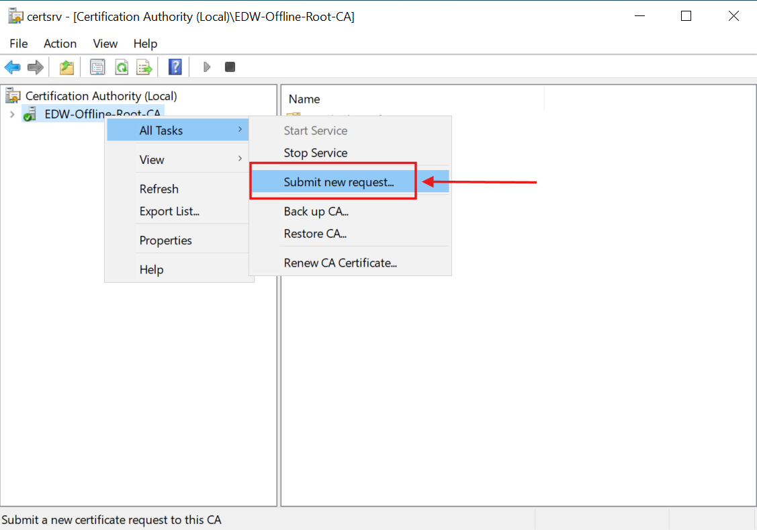The image size is (757, 530).
Task: Open Help using the question mark icon
Action: tap(174, 67)
